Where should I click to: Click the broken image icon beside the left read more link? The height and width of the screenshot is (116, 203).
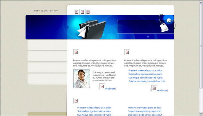click(x=102, y=86)
